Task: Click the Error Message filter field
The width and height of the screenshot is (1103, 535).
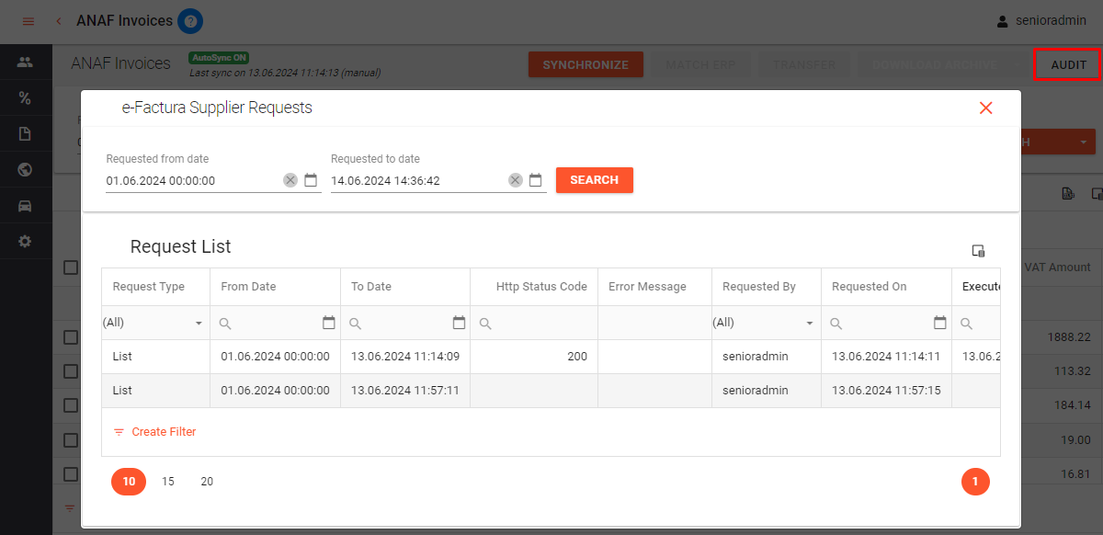Action: click(x=654, y=324)
